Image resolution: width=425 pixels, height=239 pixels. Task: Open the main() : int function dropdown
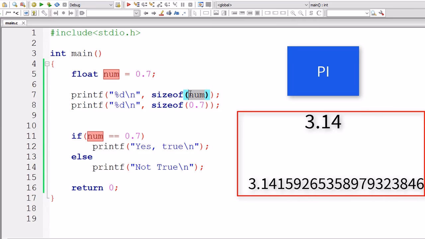tap(367, 5)
